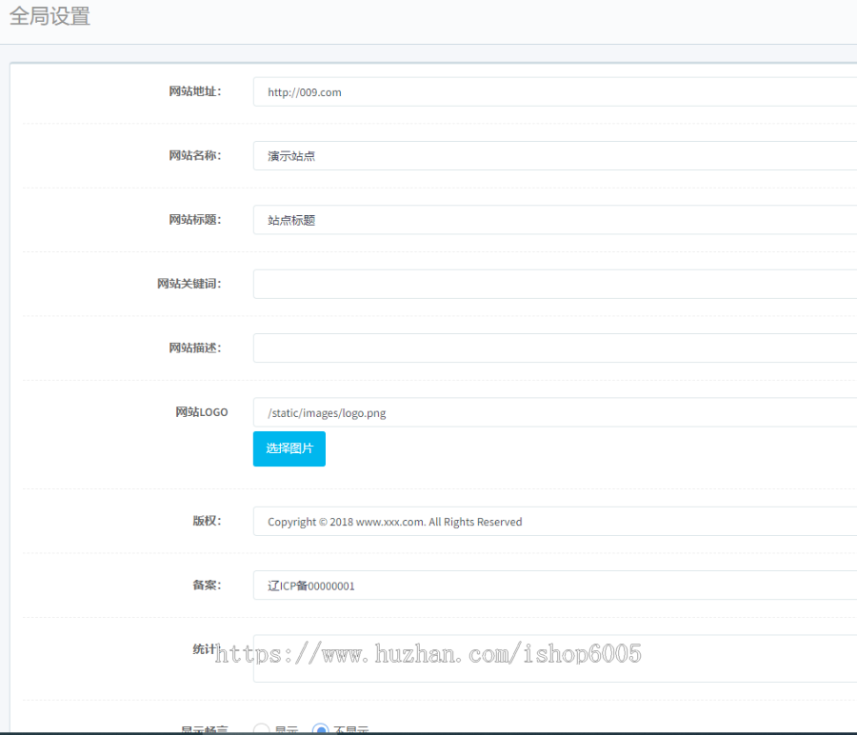Click the 备案: label

coord(207,585)
